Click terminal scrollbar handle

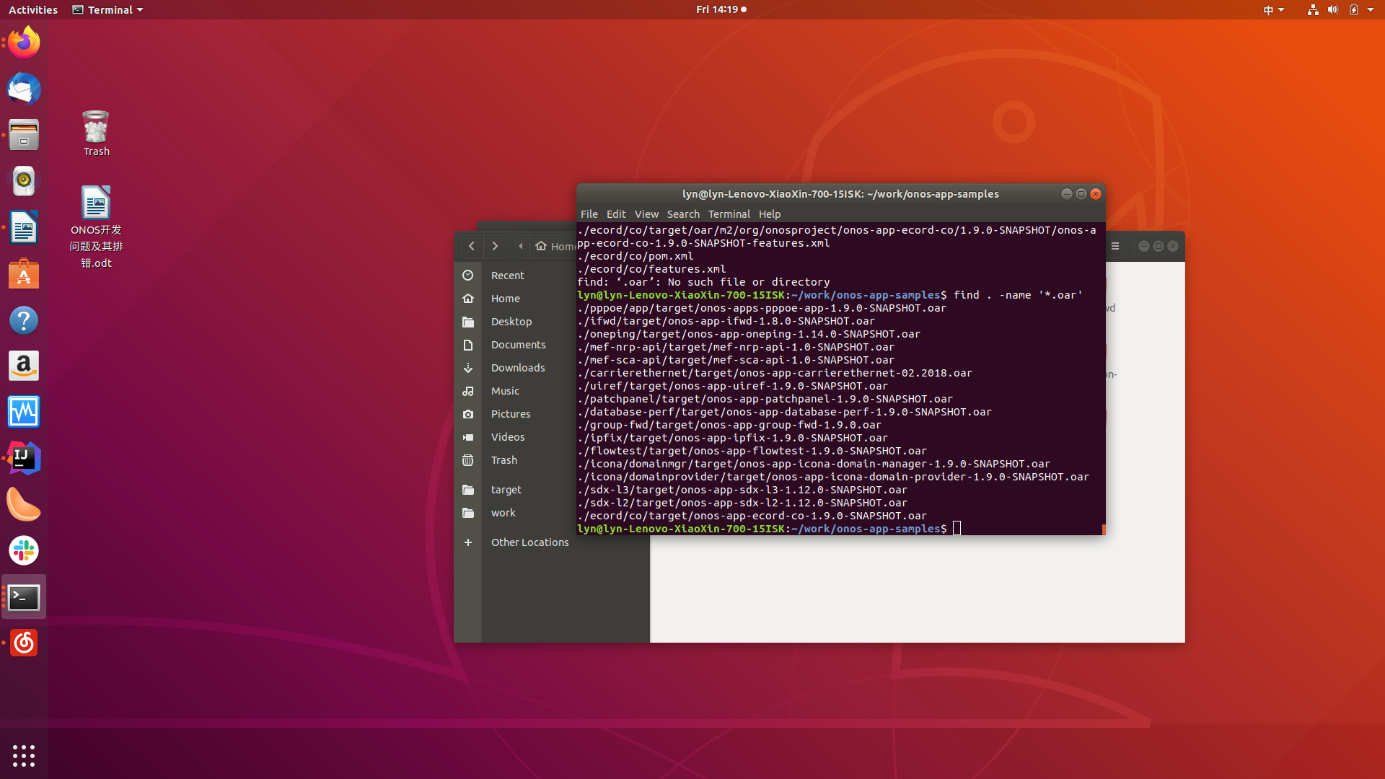[1103, 530]
